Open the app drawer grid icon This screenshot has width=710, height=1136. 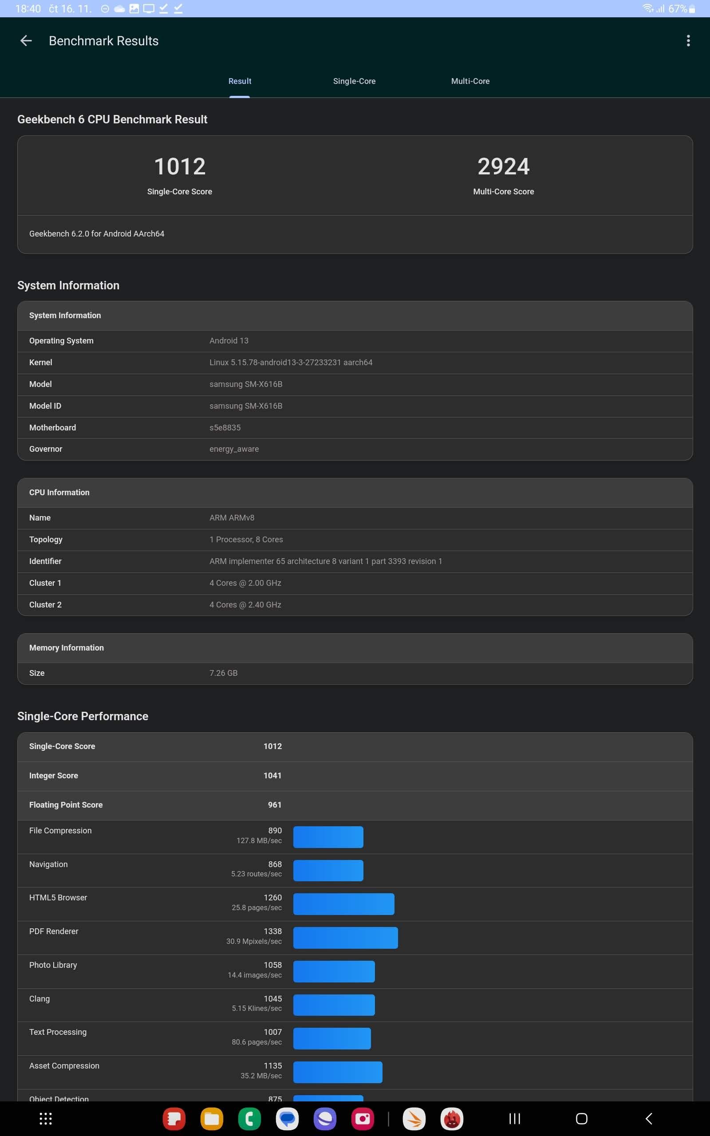pyautogui.click(x=46, y=1119)
